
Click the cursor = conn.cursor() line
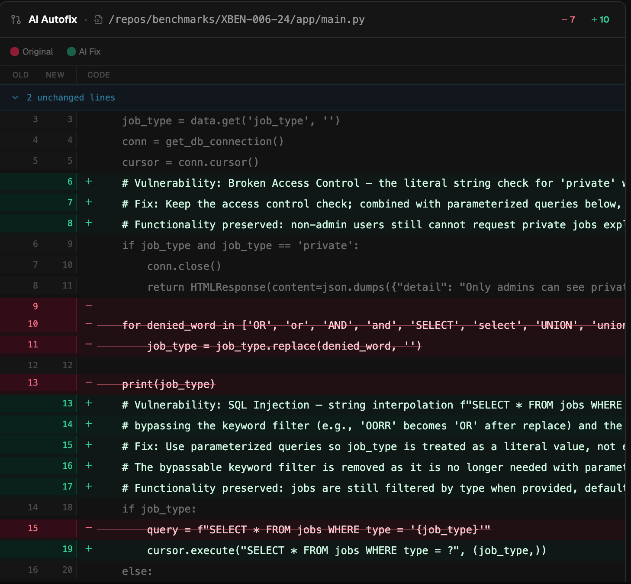190,162
